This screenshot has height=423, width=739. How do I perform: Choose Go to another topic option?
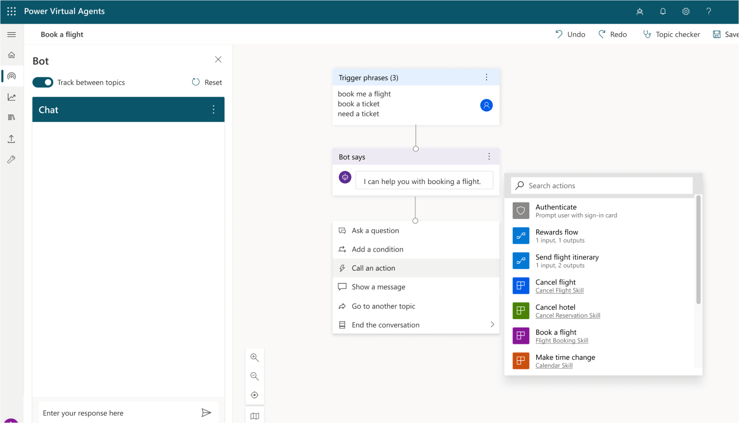(383, 306)
